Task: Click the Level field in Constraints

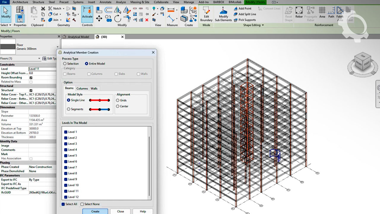Action: point(42,69)
